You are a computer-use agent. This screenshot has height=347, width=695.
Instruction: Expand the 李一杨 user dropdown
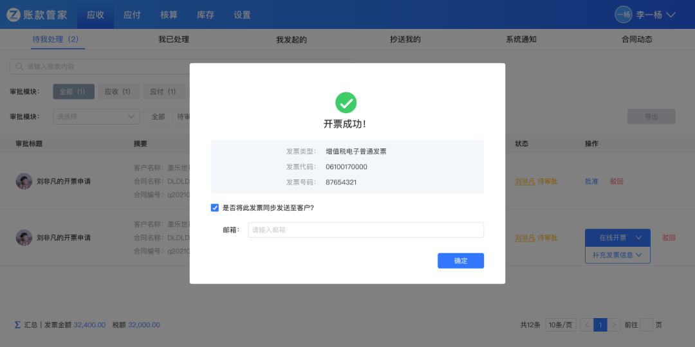671,15
